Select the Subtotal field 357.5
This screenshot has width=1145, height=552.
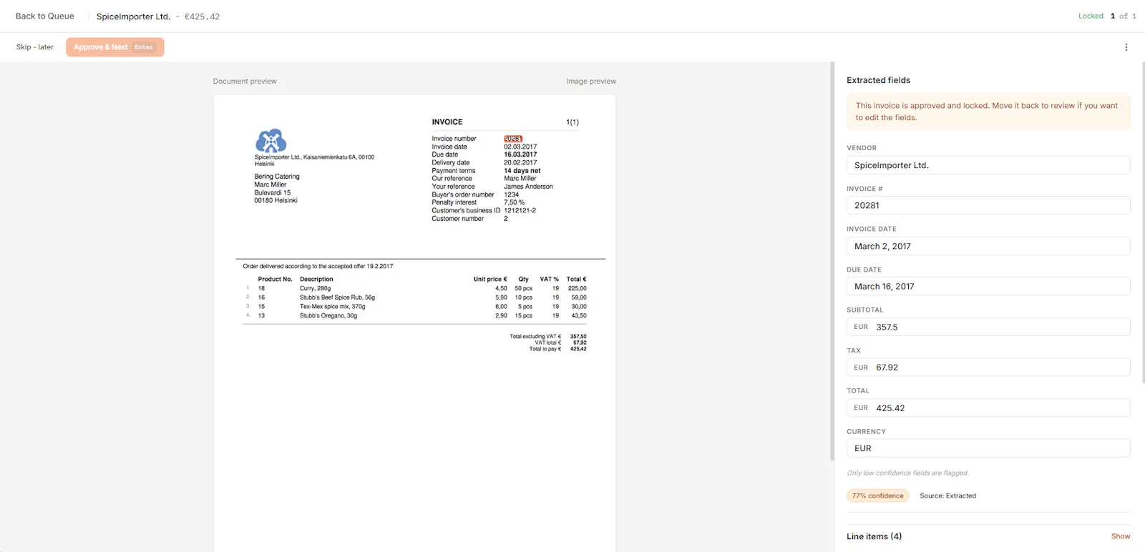click(x=988, y=327)
